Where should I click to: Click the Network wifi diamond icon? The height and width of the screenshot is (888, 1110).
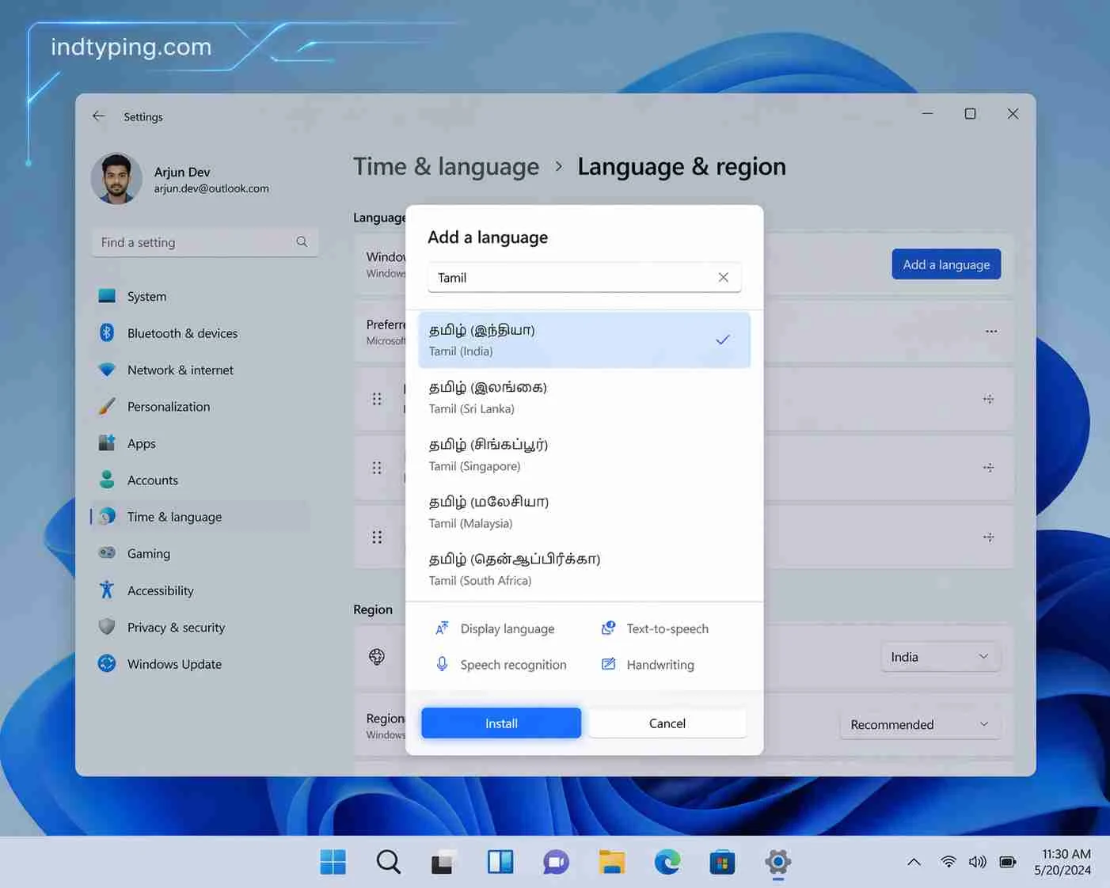(x=107, y=370)
